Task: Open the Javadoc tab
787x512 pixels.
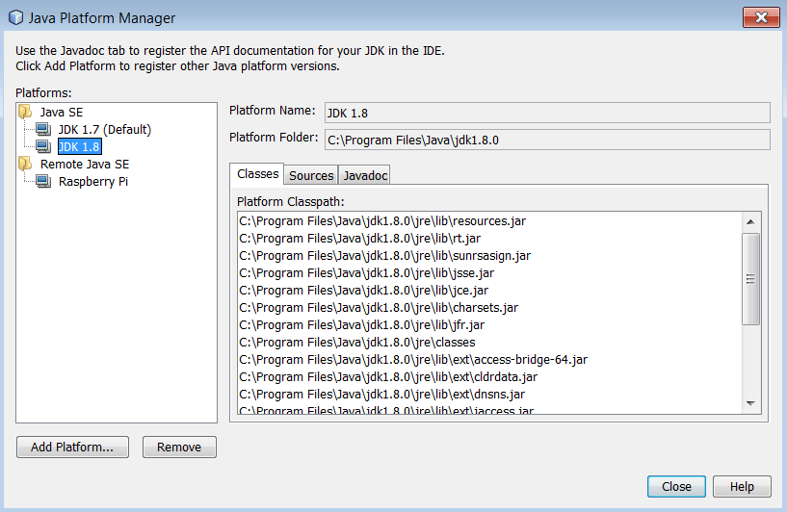Action: pos(365,175)
